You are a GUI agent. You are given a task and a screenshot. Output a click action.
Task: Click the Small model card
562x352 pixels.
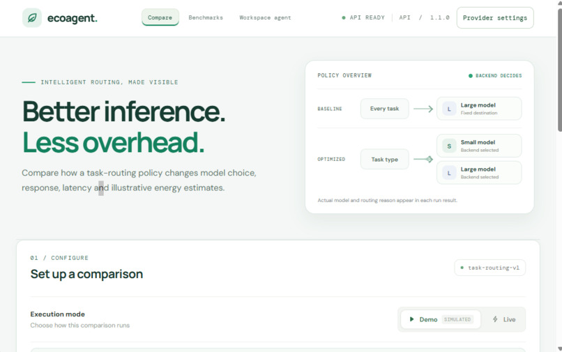[x=479, y=146]
